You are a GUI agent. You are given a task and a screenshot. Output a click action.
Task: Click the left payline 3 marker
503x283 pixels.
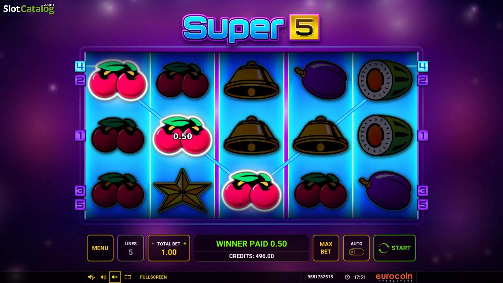pos(80,191)
